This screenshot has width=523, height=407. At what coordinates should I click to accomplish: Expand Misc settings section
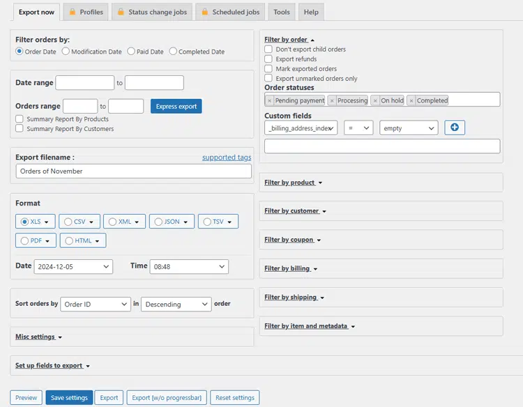coord(38,337)
